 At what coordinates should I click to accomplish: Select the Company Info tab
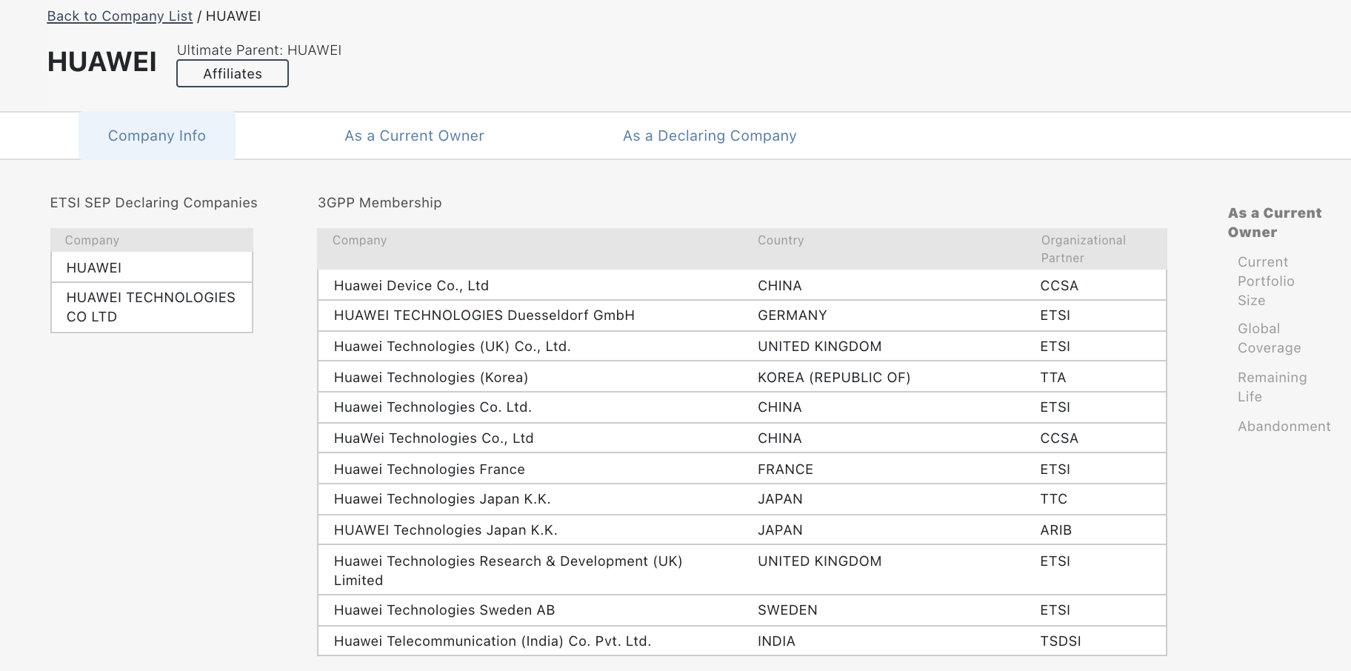[157, 136]
